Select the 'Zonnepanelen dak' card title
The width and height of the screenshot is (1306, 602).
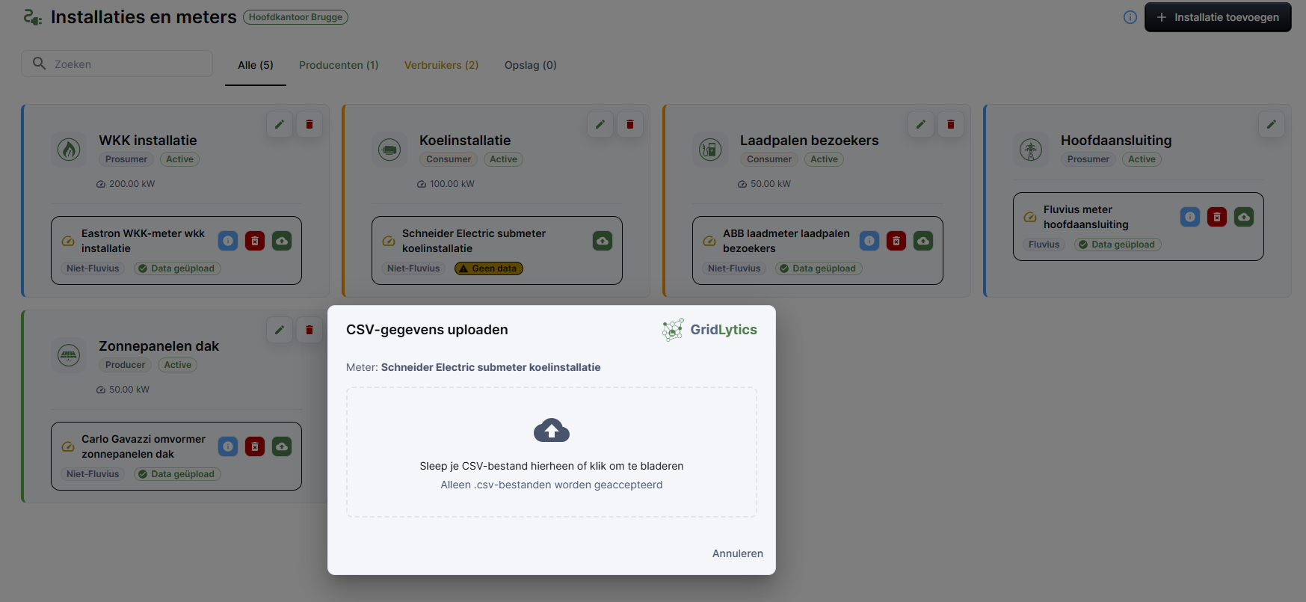pos(158,346)
